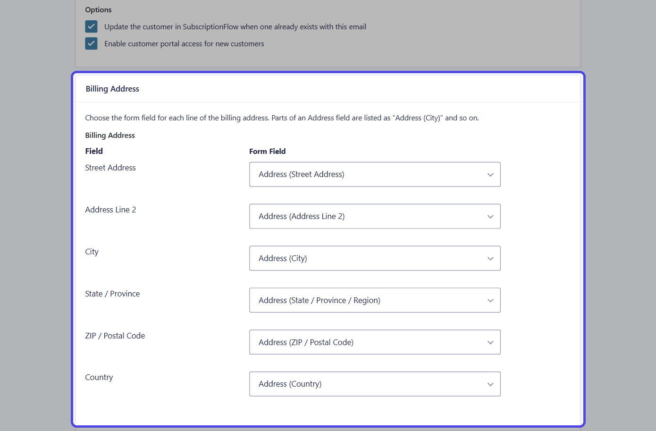Click the Options heading
This screenshot has height=431, width=656.
(x=98, y=9)
